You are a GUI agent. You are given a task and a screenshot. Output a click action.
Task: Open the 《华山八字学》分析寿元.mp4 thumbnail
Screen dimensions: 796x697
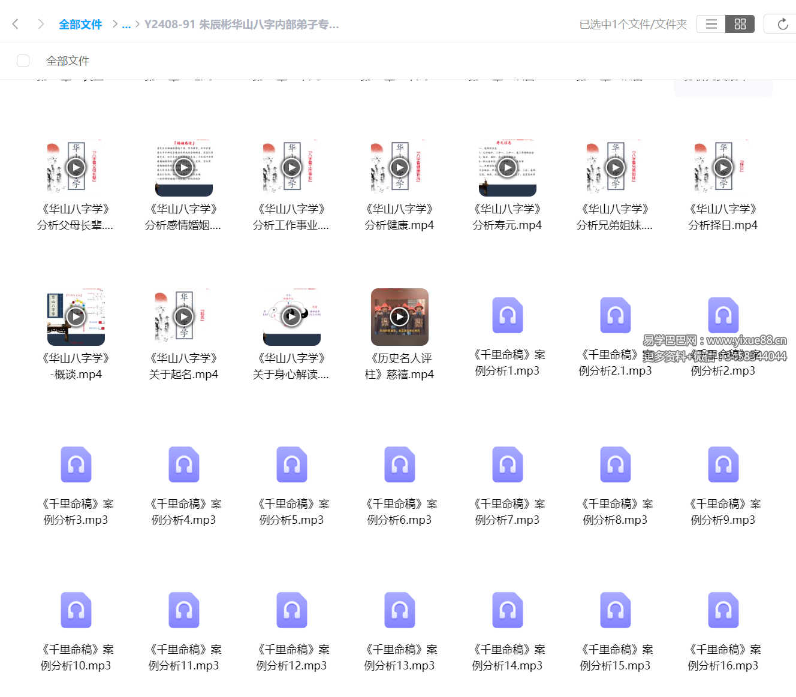pos(508,167)
